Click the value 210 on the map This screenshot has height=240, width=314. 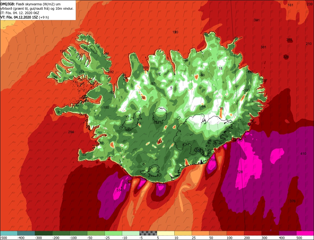309,44
